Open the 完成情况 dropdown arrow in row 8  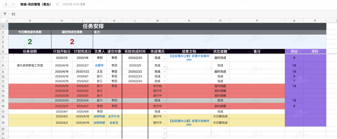(x=164, y=67)
